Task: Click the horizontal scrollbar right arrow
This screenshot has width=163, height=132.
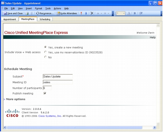Action: coord(155,127)
